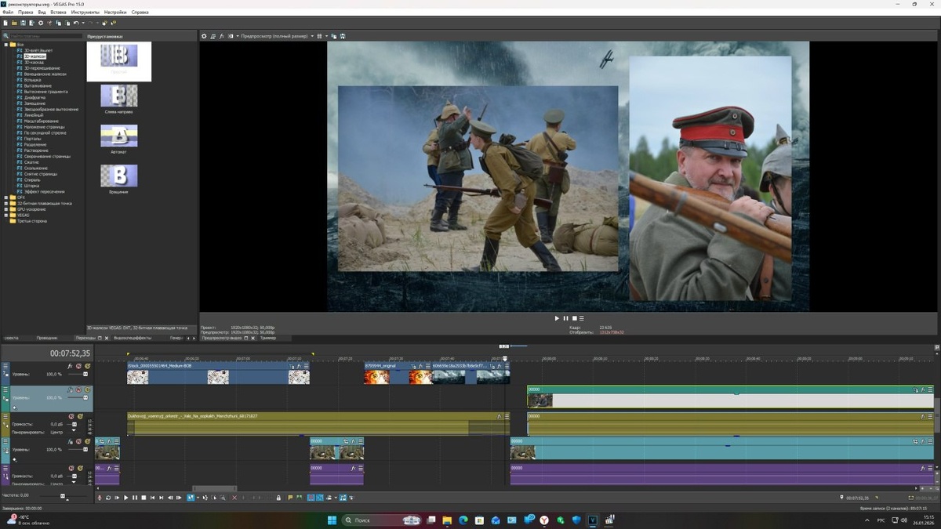
Task: Open the Инструменты menu
Action: (x=85, y=13)
